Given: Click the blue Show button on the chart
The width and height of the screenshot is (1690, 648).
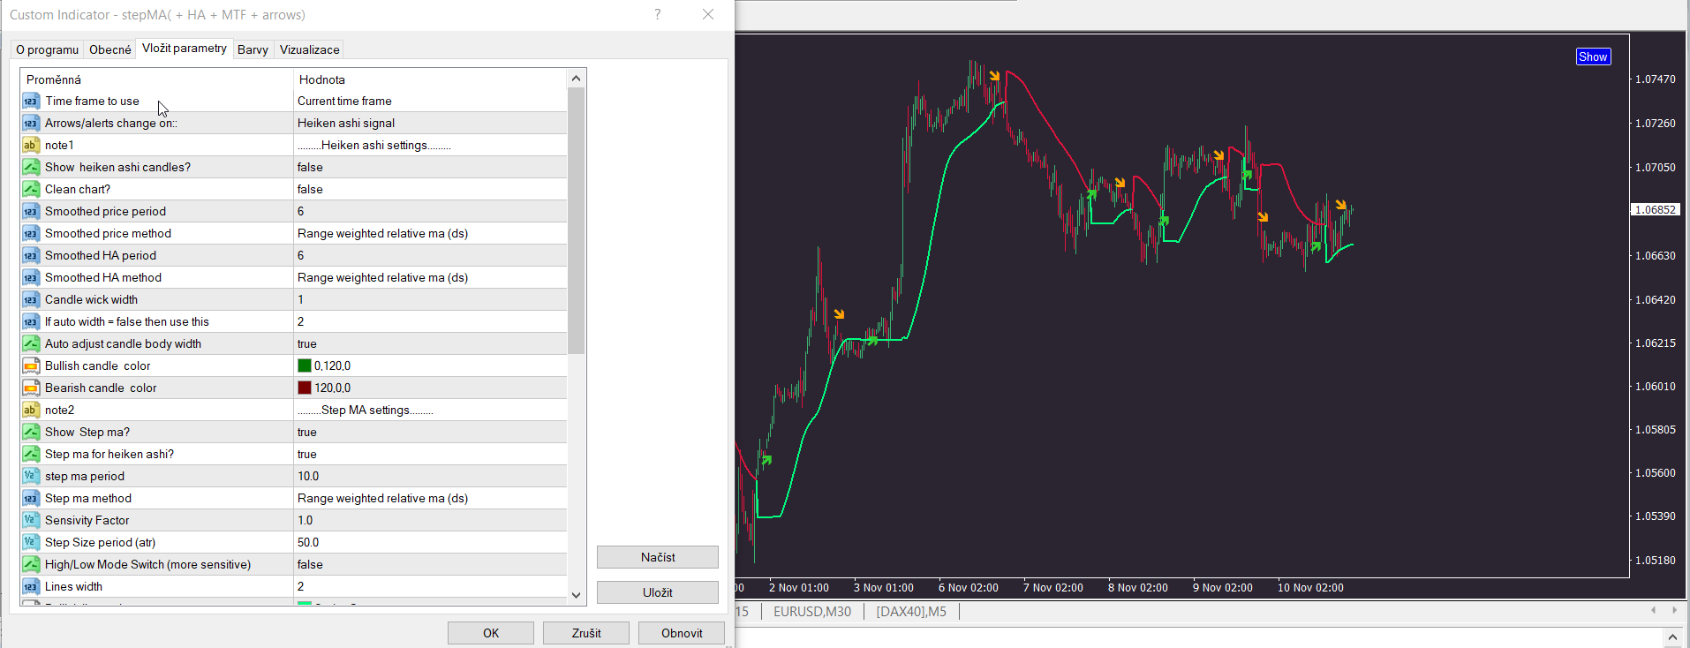Looking at the screenshot, I should click(x=1594, y=57).
